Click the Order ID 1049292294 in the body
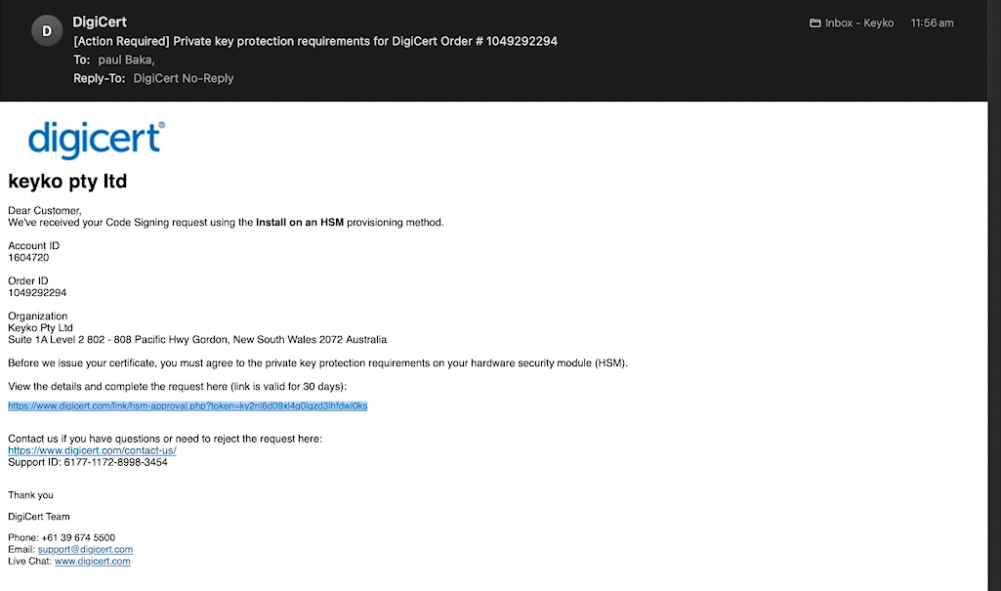The width and height of the screenshot is (1001, 591). (x=35, y=292)
